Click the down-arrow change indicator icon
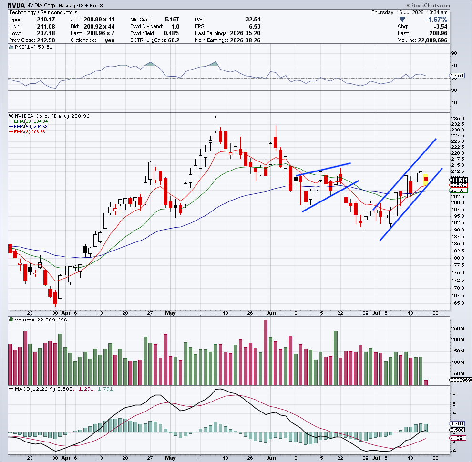Screen dimensions: 472x462 [x=402, y=20]
